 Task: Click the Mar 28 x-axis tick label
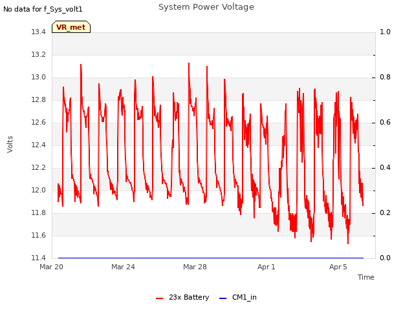tap(195, 267)
